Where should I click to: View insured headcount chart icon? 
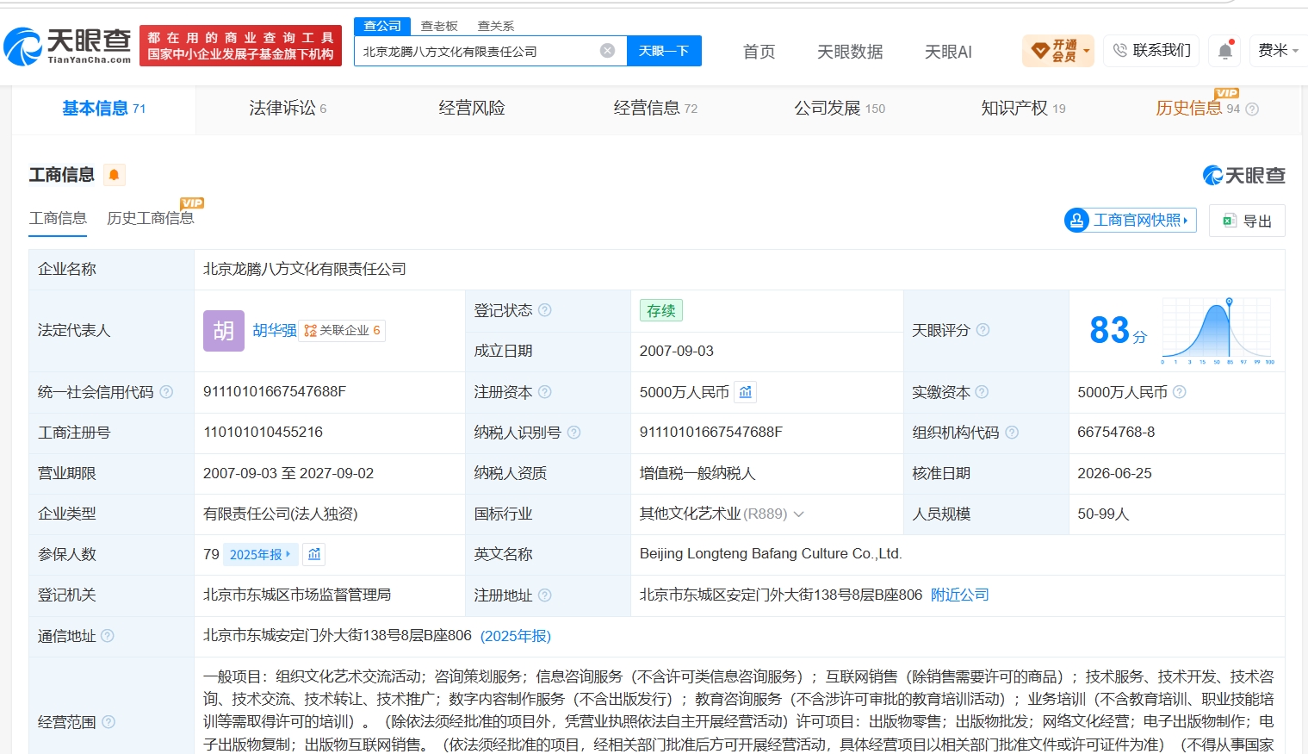[314, 554]
